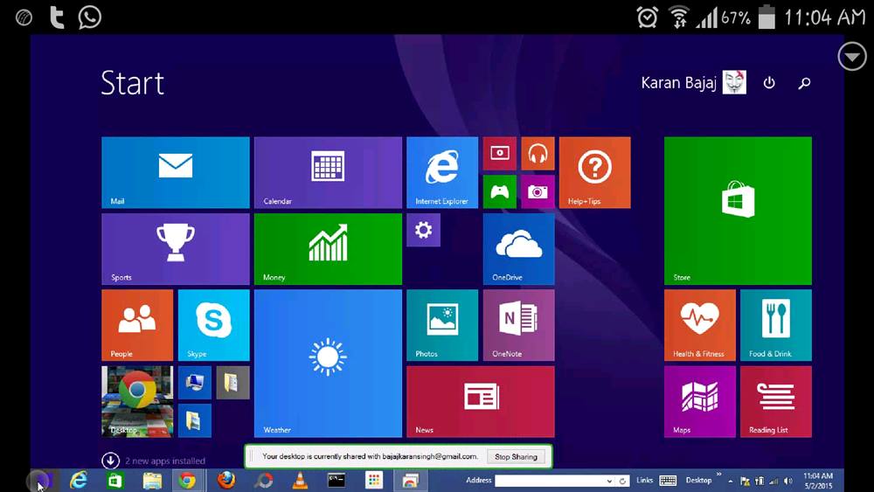The width and height of the screenshot is (874, 492).
Task: Click the taskbar Address input field
Action: pos(549,481)
